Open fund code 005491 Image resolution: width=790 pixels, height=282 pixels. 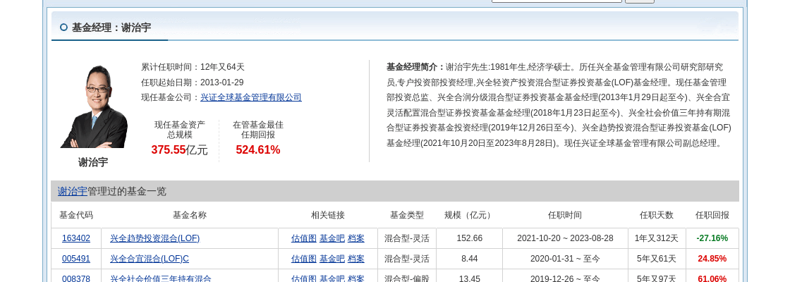pyautogui.click(x=76, y=259)
